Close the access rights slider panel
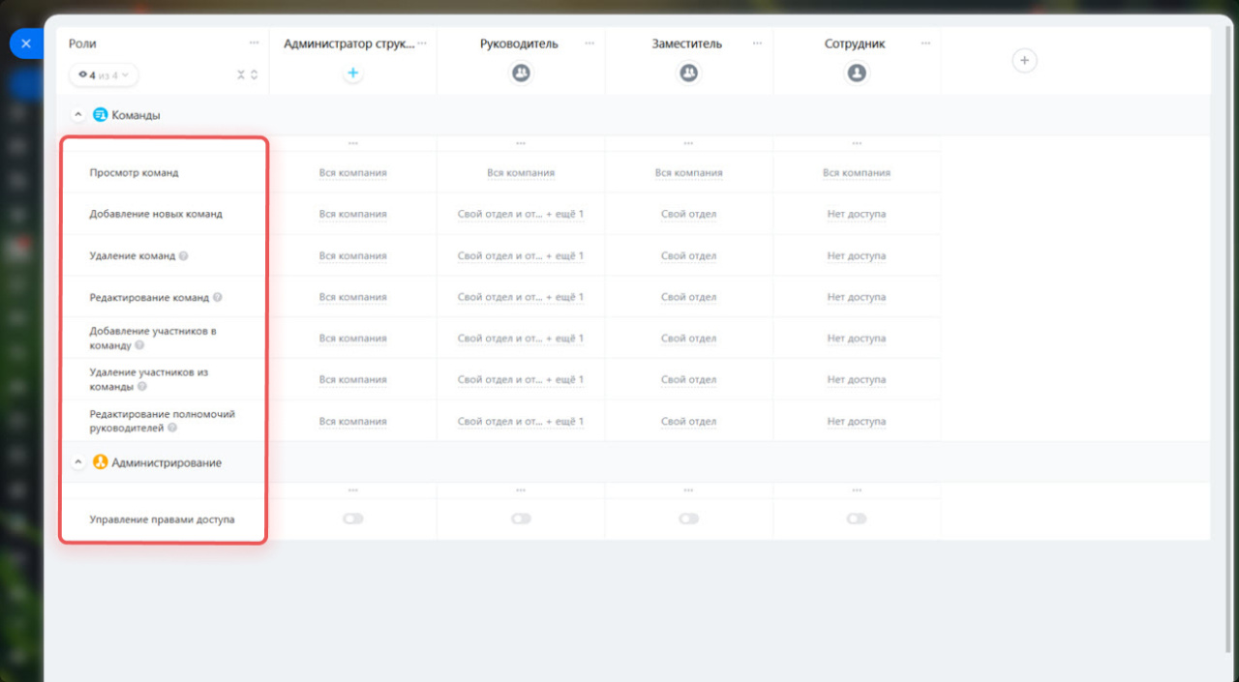 pyautogui.click(x=25, y=44)
